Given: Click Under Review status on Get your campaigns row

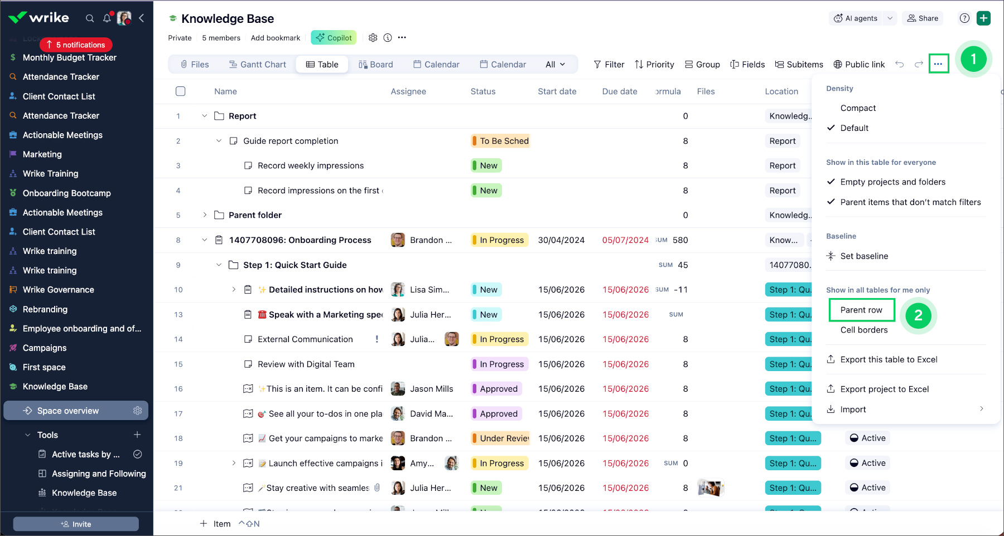Looking at the screenshot, I should click(500, 438).
